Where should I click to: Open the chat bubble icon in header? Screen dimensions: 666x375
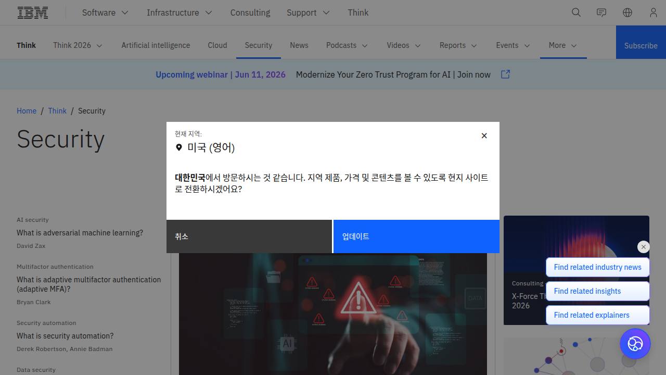click(601, 12)
